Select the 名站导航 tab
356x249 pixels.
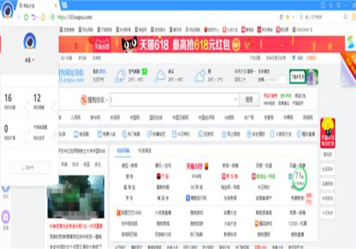123,151
